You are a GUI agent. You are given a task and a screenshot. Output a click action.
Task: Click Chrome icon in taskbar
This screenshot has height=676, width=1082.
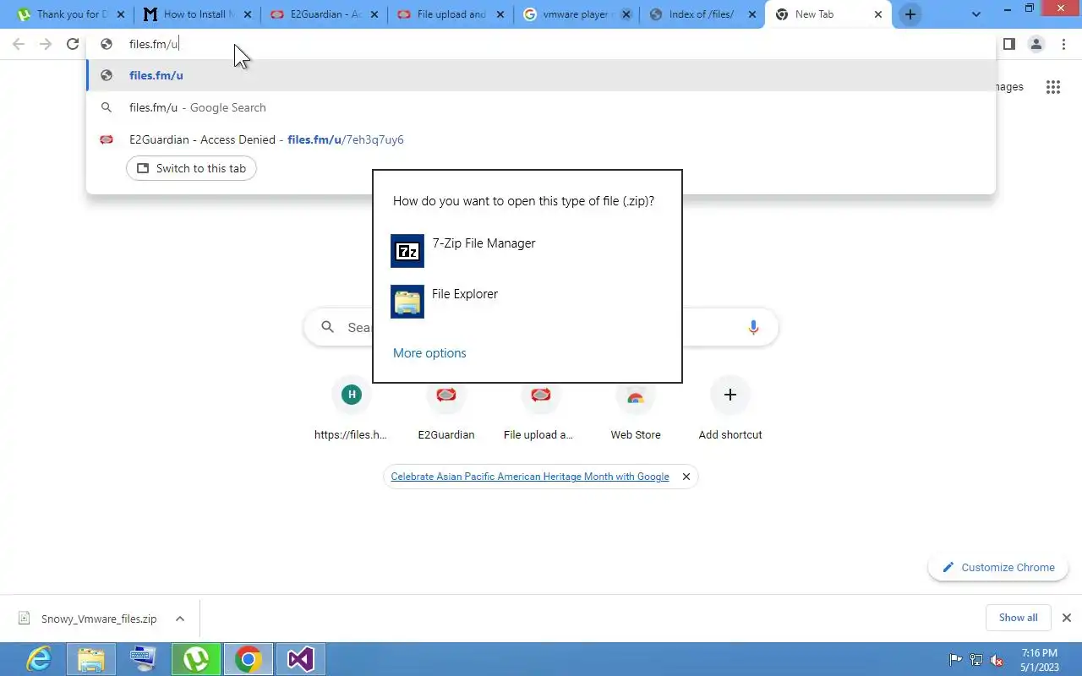248,659
